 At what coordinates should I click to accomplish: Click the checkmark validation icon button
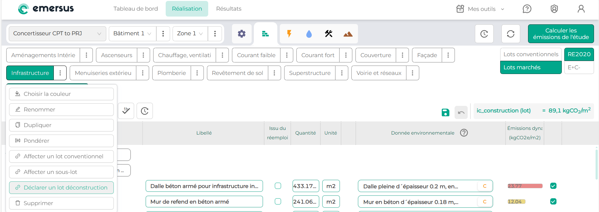tap(126, 111)
